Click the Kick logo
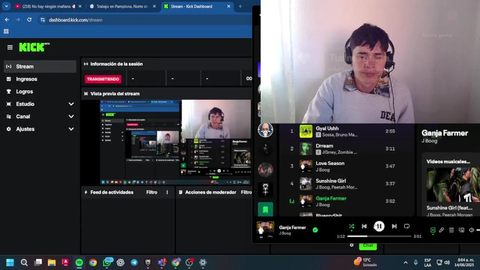480x270 pixels. pyautogui.click(x=34, y=47)
